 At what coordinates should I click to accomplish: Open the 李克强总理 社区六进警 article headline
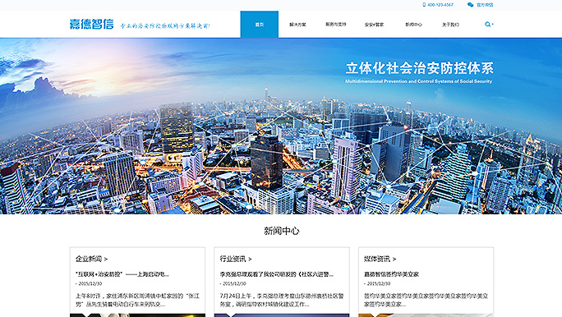tap(277, 274)
